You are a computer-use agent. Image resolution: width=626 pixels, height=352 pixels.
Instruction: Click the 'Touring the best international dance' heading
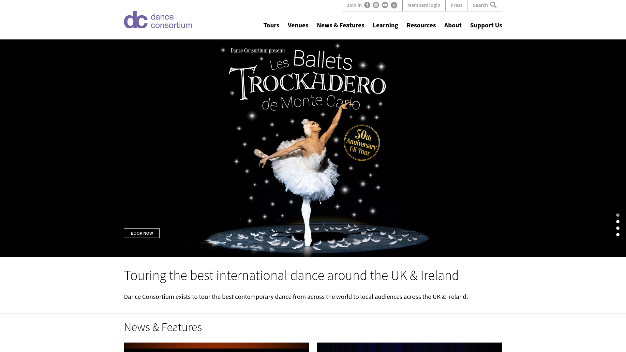[x=291, y=275]
